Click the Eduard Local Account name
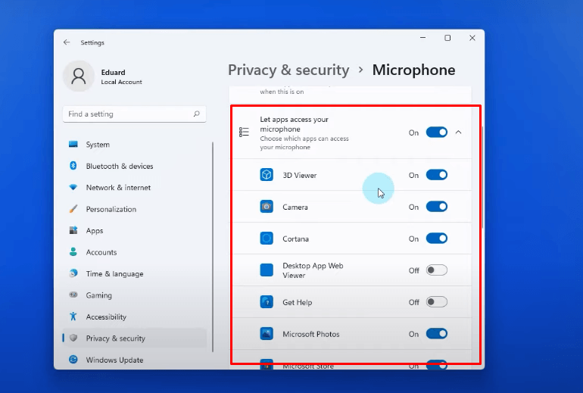 click(x=122, y=77)
